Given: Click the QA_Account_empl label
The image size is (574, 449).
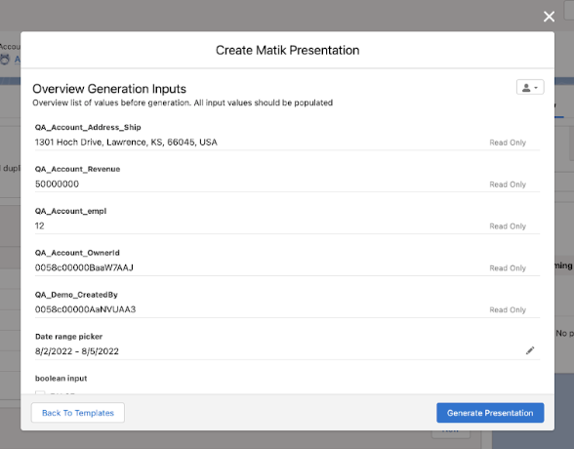Looking at the screenshot, I should (x=70, y=211).
